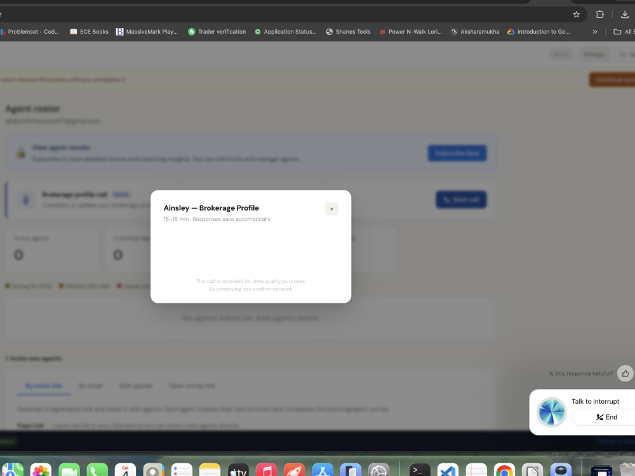
Task: Click the blurred Start call button
Action: 461,199
